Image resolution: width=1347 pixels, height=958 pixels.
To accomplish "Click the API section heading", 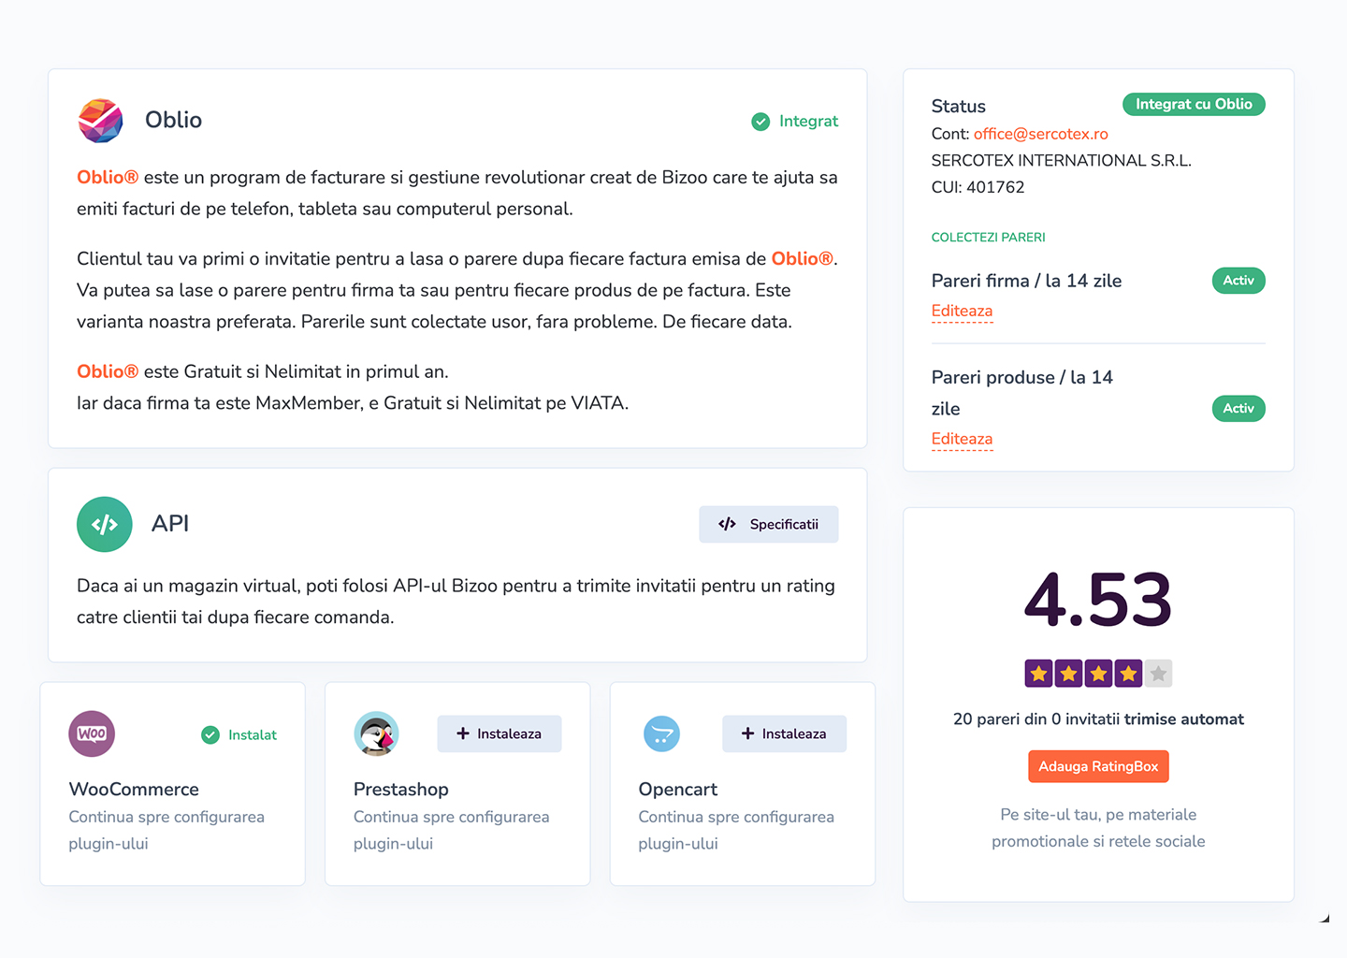I will [x=170, y=524].
